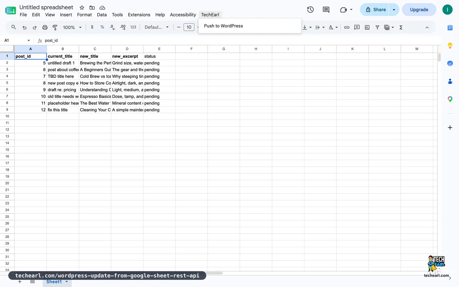Print the spreadsheet
This screenshot has width=459, height=287.
click(x=45, y=27)
